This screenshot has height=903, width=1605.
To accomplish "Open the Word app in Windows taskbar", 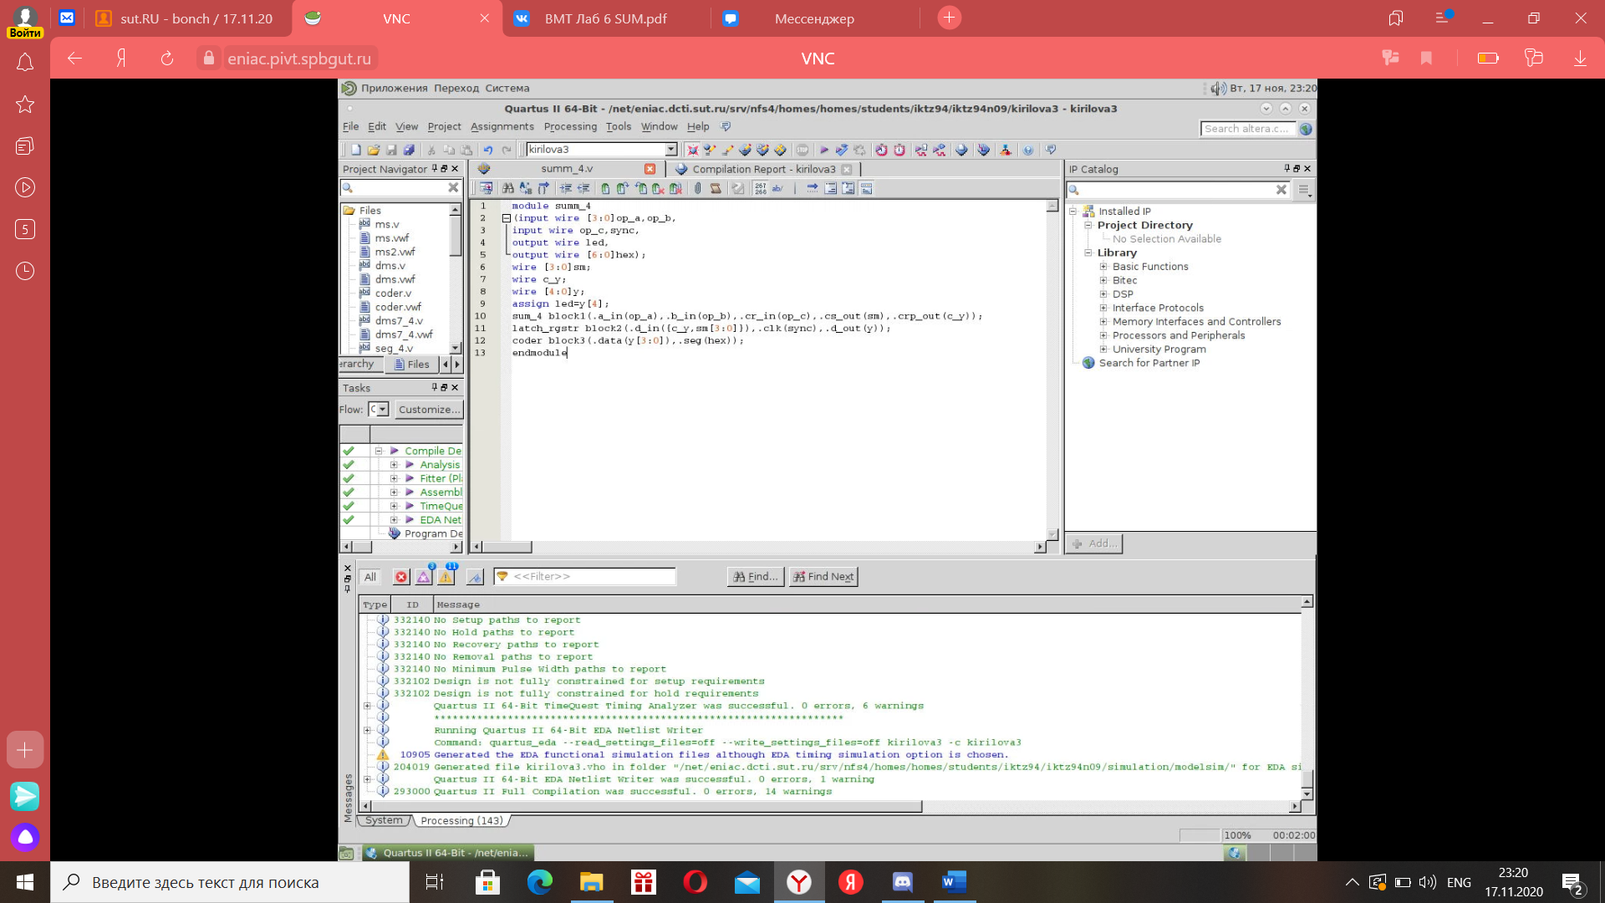I will pyautogui.click(x=953, y=882).
